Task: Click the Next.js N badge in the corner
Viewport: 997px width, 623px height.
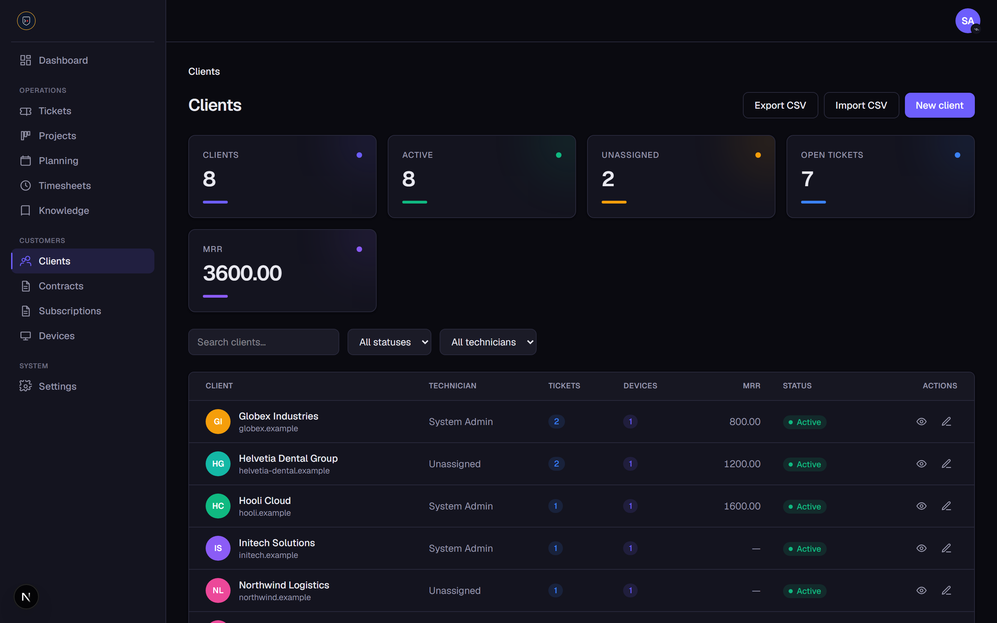Action: [x=26, y=596]
